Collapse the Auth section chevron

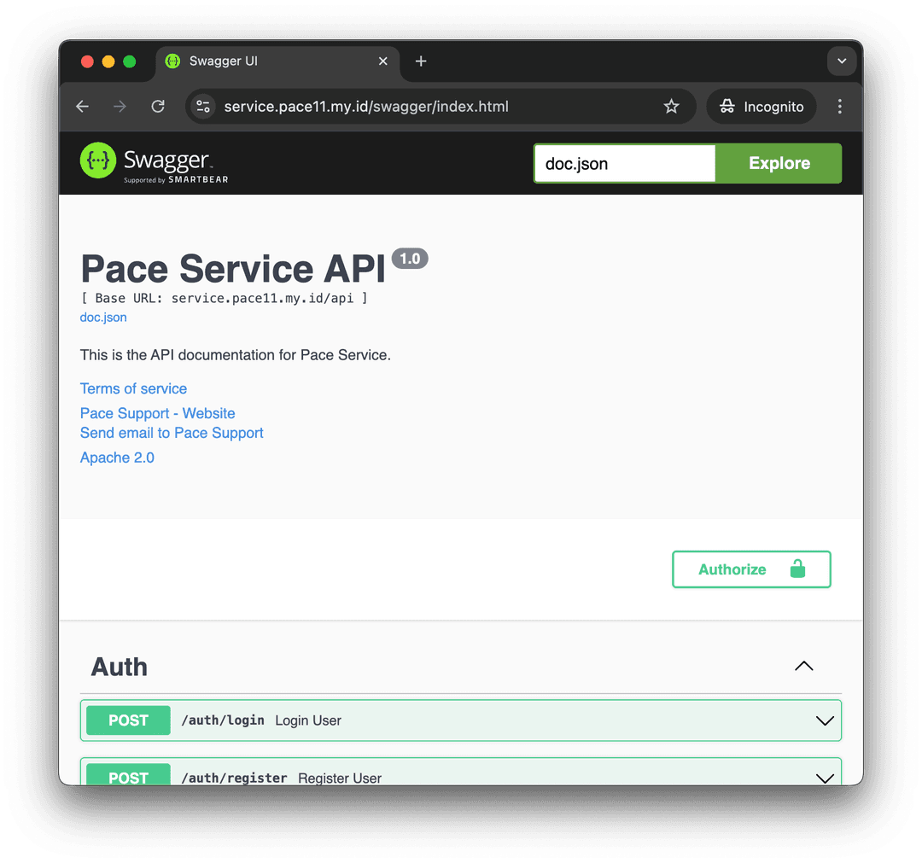pyautogui.click(x=803, y=665)
